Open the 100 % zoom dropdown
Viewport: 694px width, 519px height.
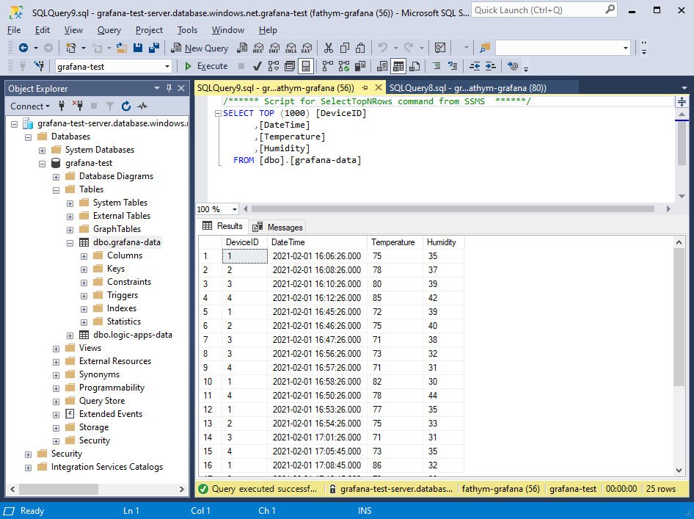pos(234,209)
